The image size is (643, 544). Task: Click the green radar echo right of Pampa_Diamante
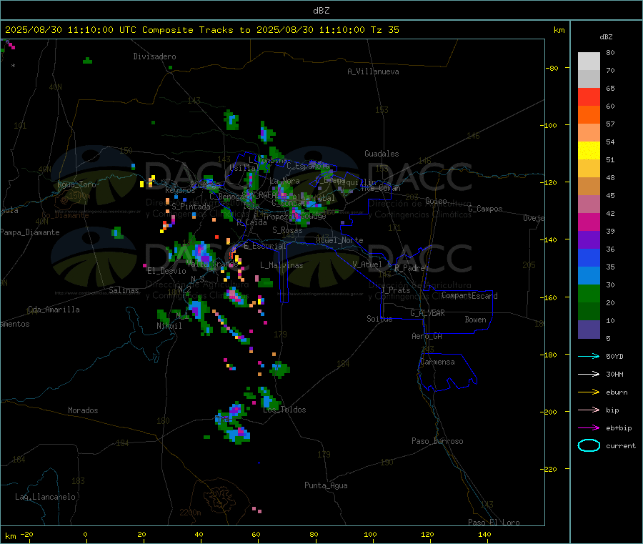pos(117,232)
